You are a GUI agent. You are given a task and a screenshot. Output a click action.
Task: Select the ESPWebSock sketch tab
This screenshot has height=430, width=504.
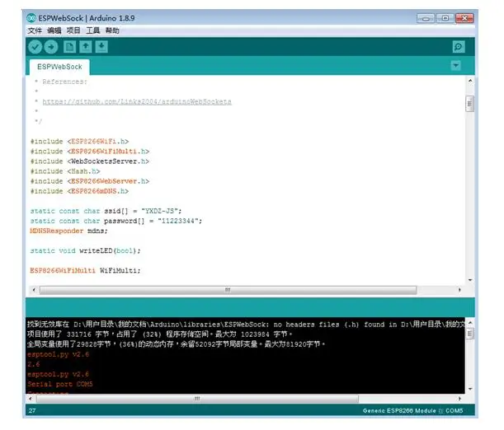[59, 67]
